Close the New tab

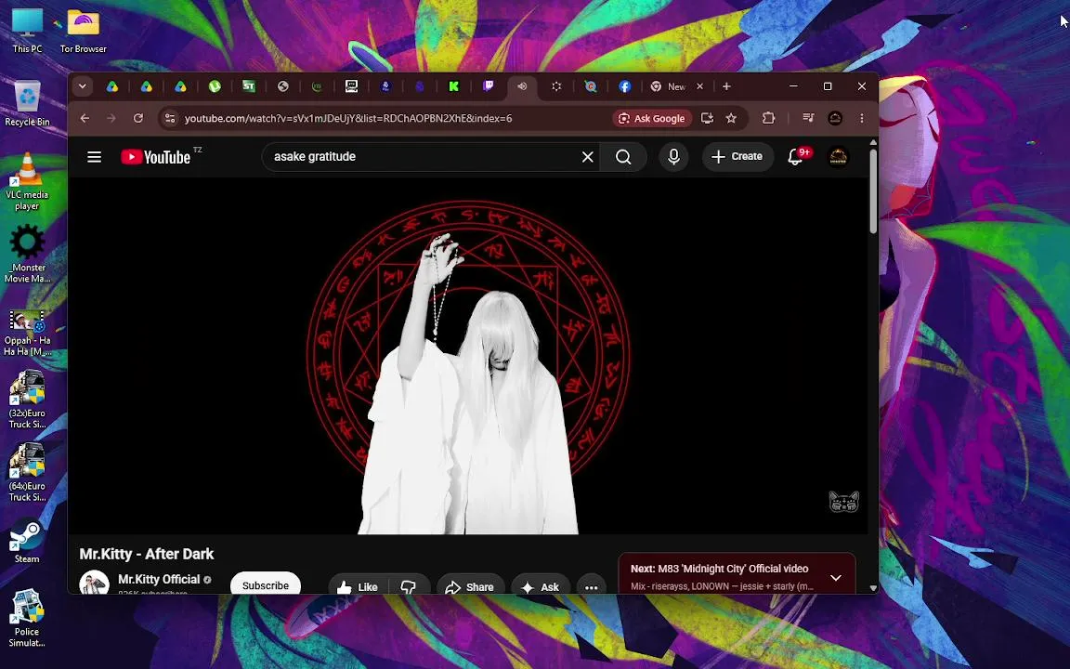(699, 86)
